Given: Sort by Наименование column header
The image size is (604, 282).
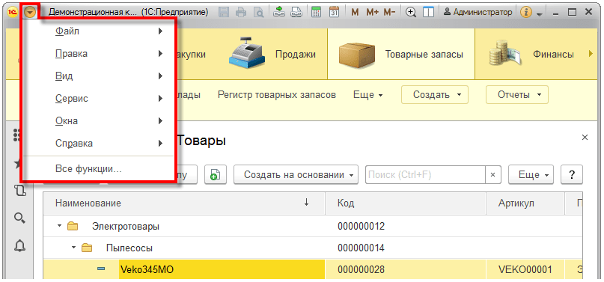Looking at the screenshot, I should coord(184,203).
